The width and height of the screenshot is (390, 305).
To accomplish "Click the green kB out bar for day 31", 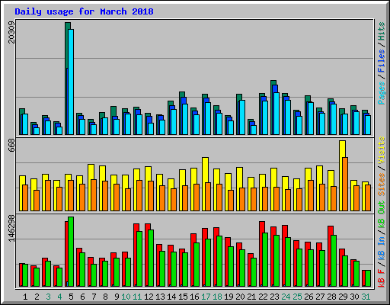I will (x=368, y=278).
